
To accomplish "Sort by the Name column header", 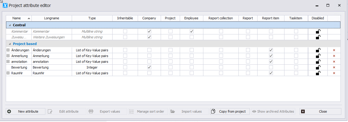I will click(x=19, y=18).
